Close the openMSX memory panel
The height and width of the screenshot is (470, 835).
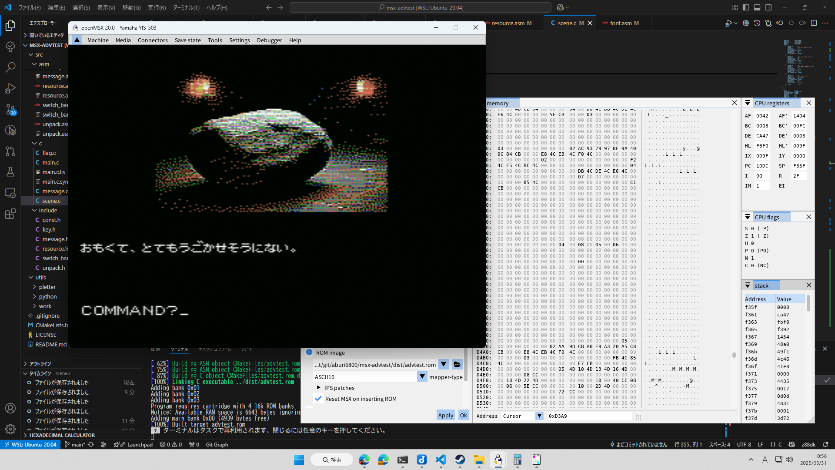[735, 103]
